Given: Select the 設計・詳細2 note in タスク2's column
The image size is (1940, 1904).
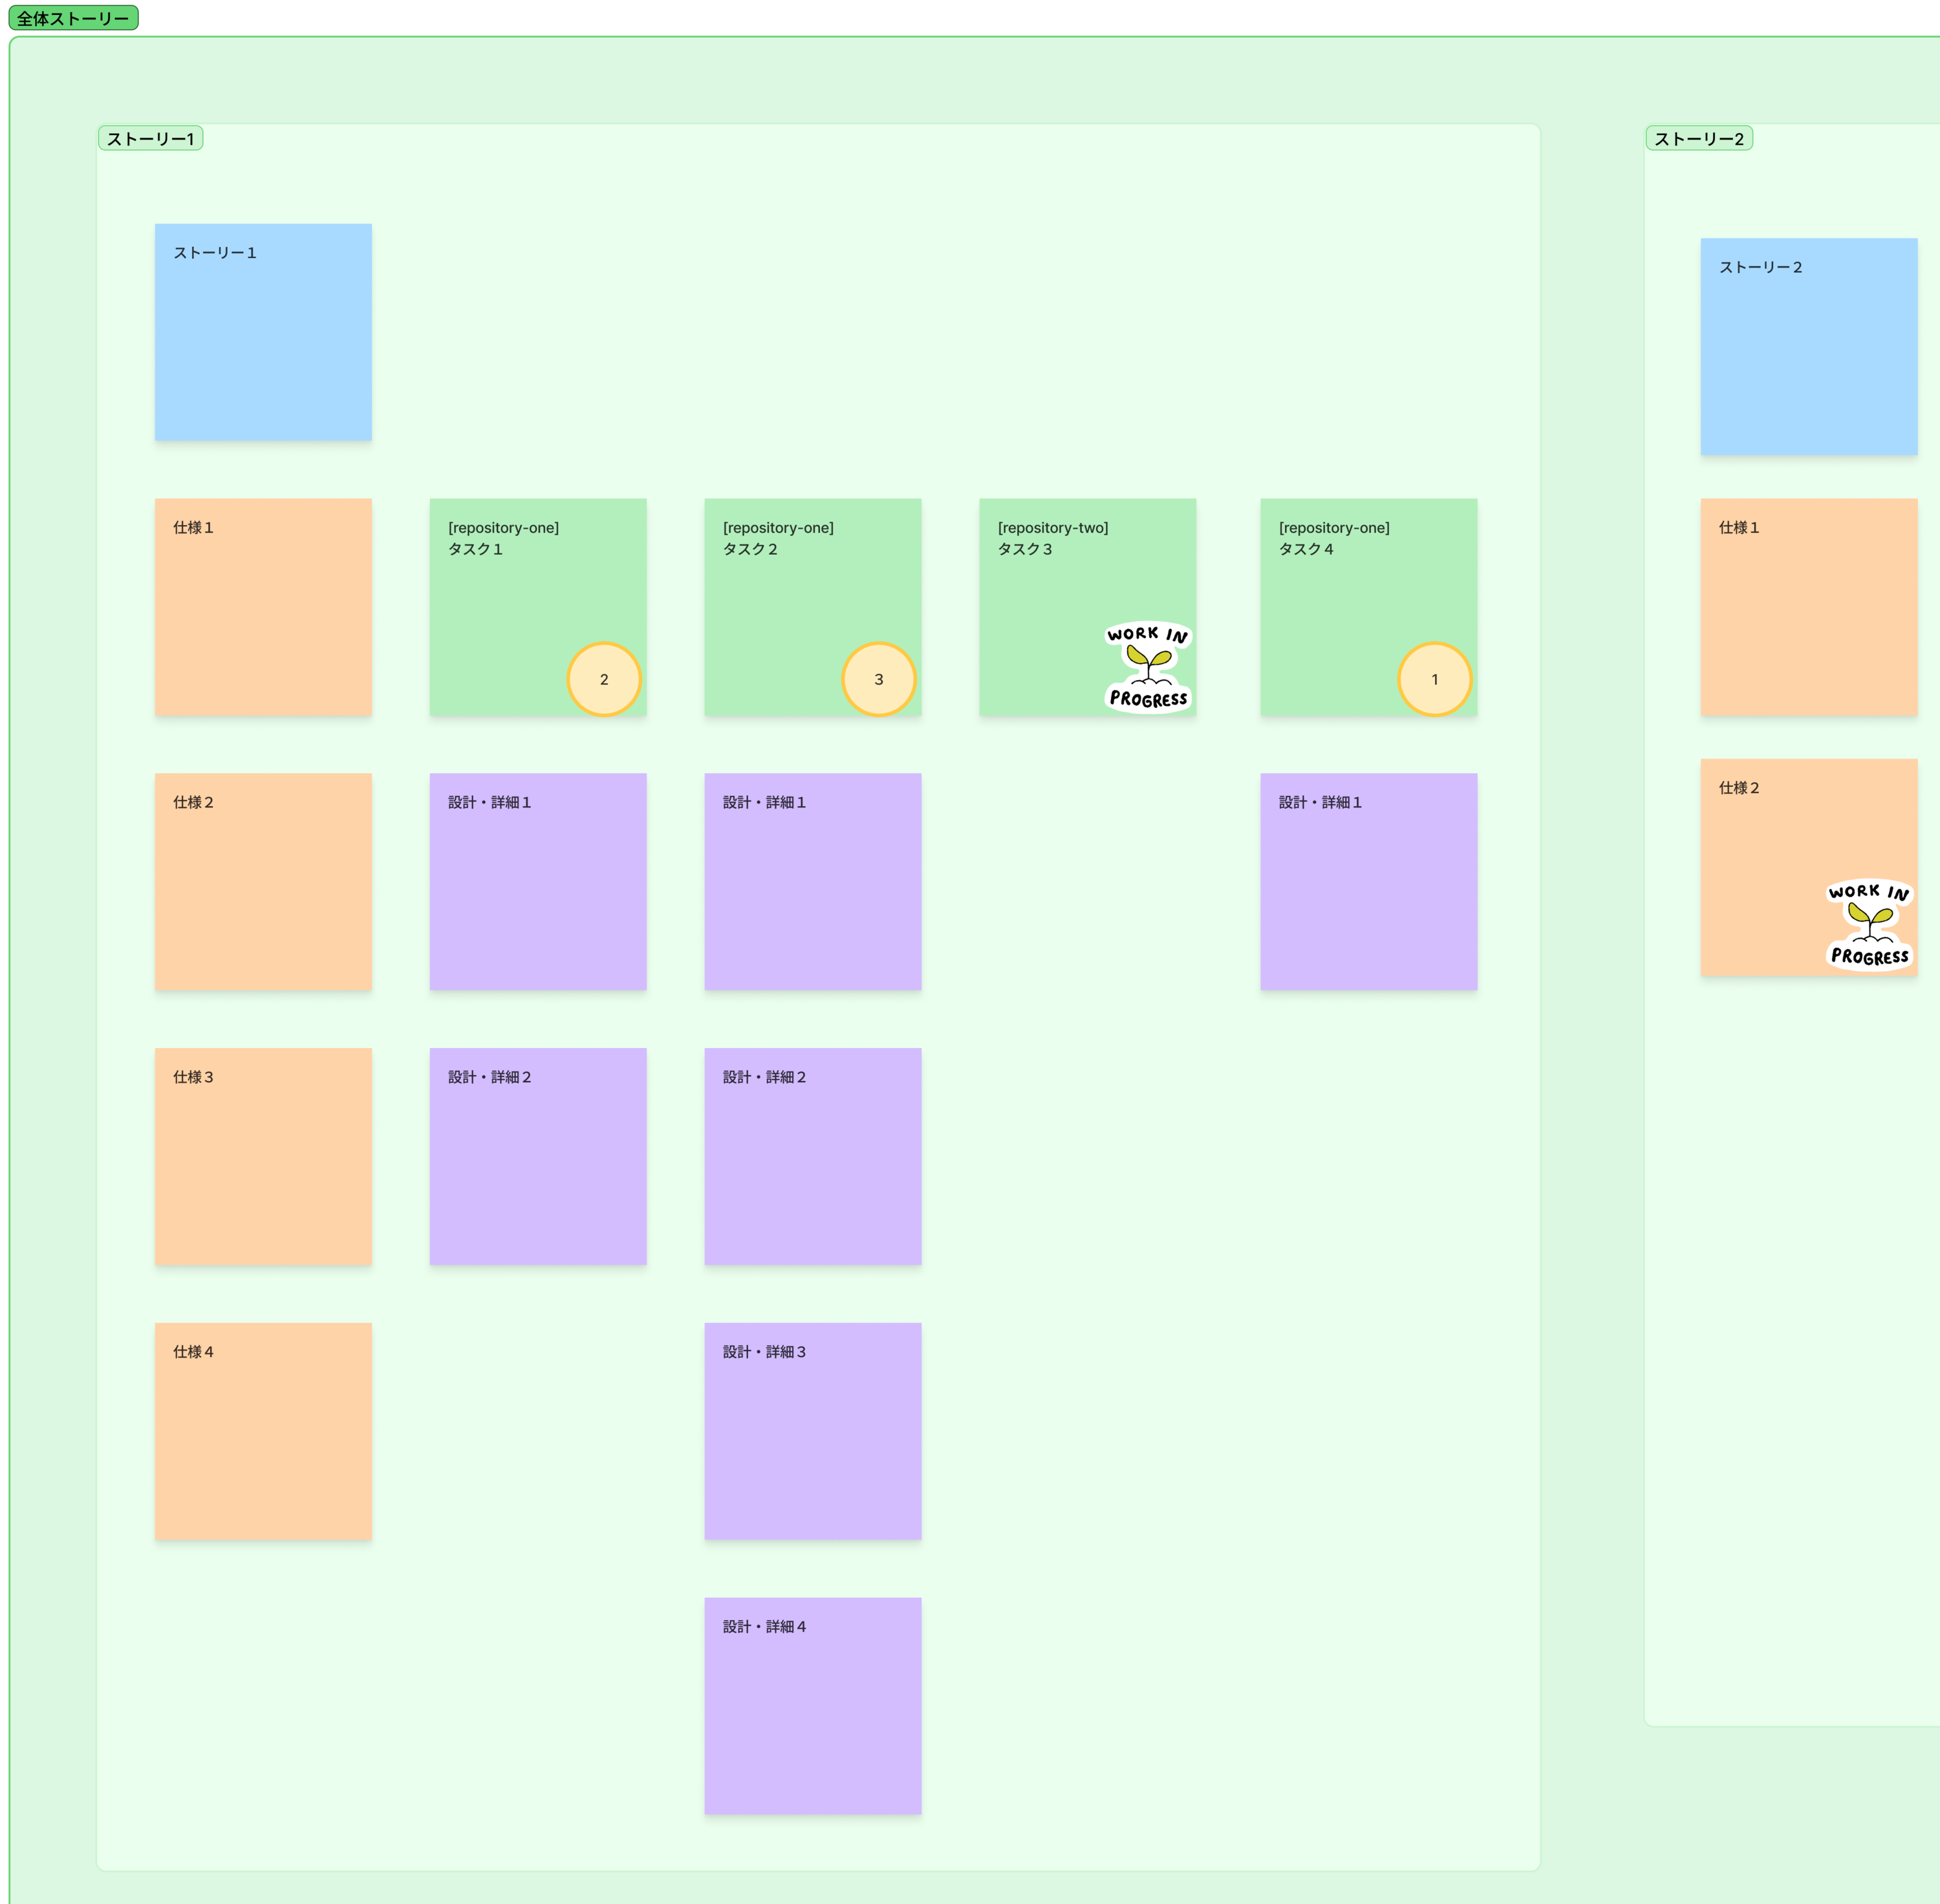Looking at the screenshot, I should coord(813,1157).
